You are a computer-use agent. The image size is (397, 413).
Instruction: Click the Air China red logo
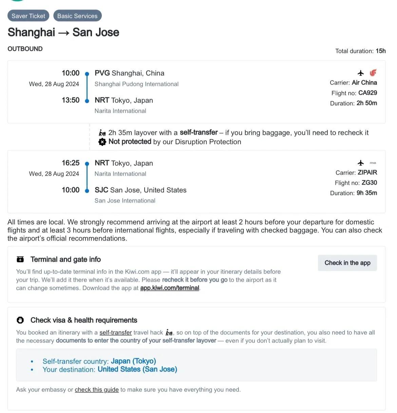point(373,73)
